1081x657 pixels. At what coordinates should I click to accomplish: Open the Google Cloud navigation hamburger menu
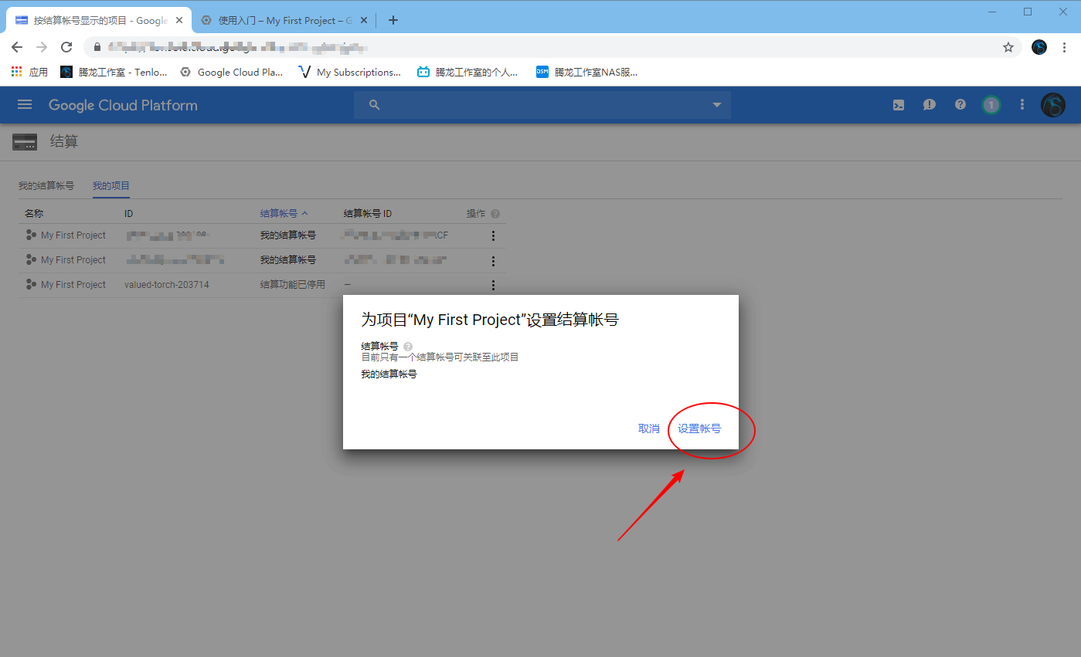point(25,105)
